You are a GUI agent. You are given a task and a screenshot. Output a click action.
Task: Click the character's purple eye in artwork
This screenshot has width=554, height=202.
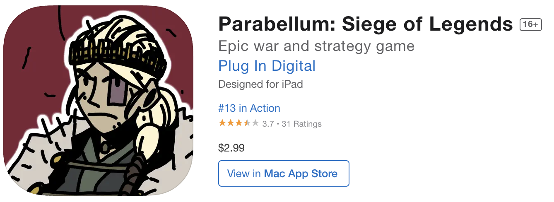(x=118, y=91)
